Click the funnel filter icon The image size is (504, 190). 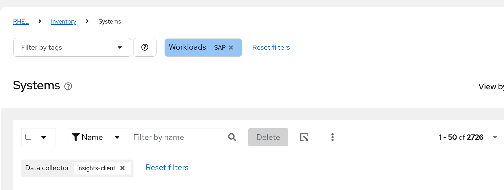point(75,137)
